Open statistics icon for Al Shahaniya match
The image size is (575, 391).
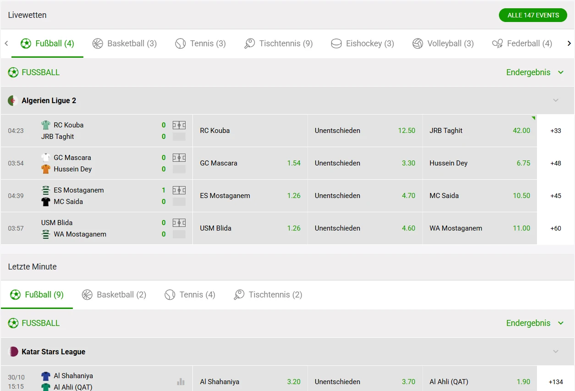coord(181,381)
